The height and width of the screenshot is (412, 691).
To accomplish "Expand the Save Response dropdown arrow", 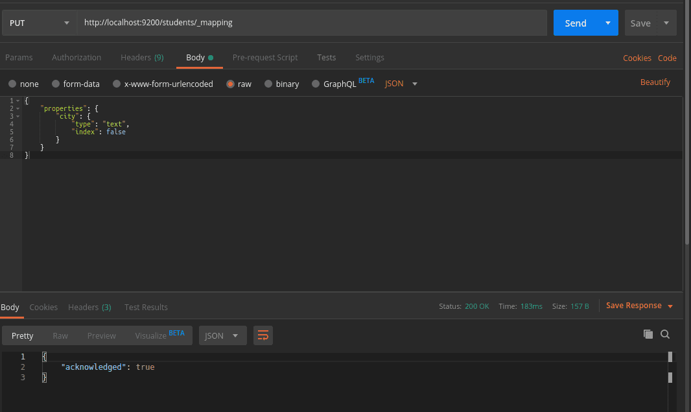I will tap(670, 306).
